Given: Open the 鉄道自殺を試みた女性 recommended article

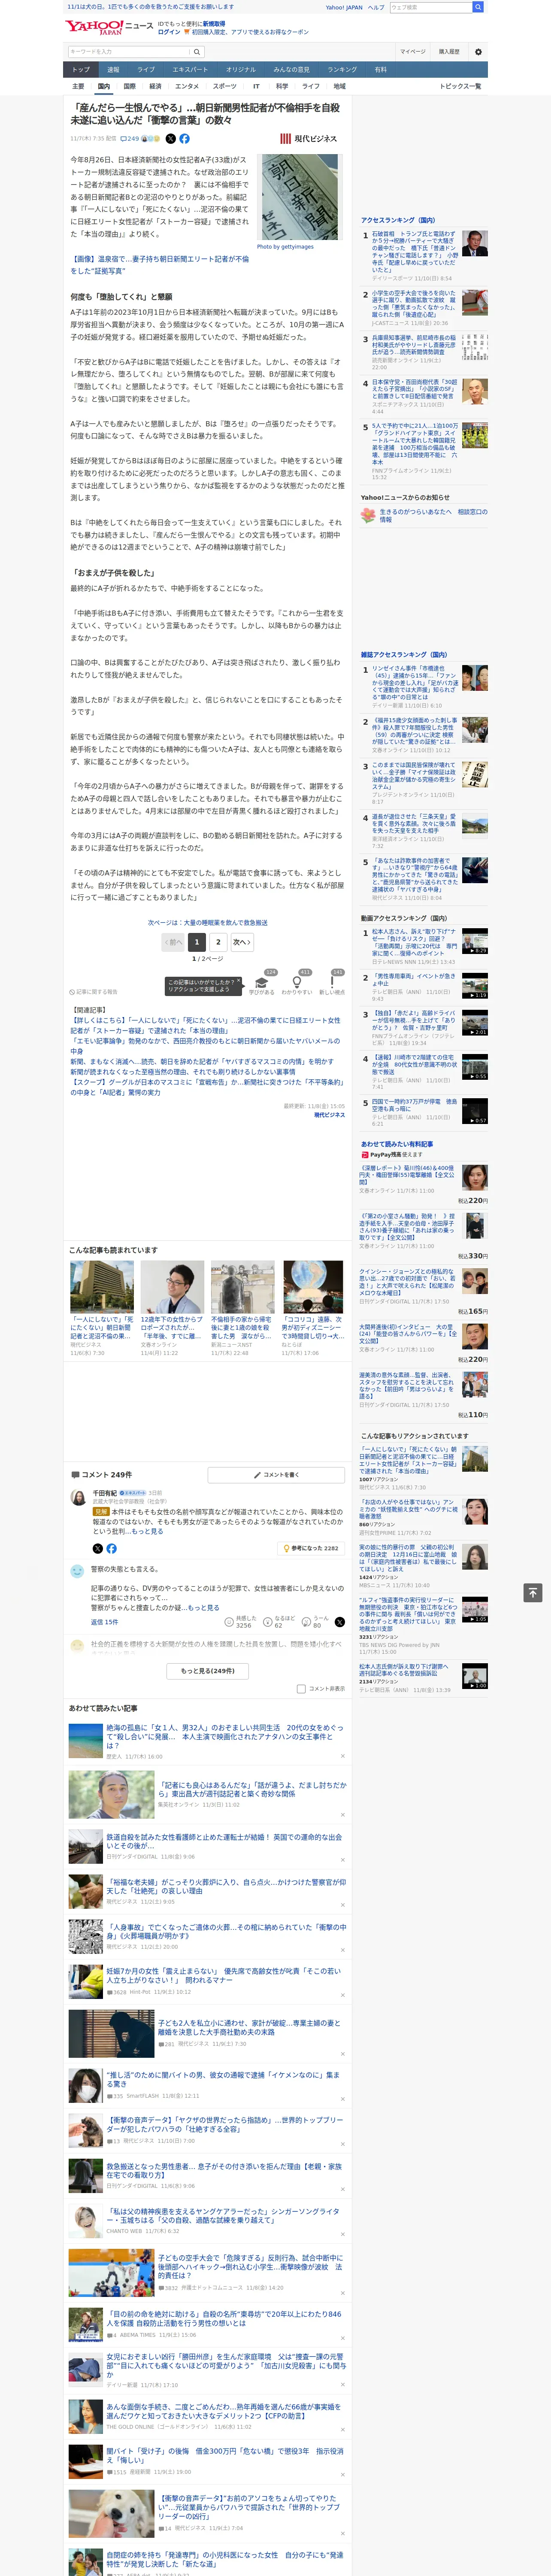Looking at the screenshot, I should point(224,1841).
